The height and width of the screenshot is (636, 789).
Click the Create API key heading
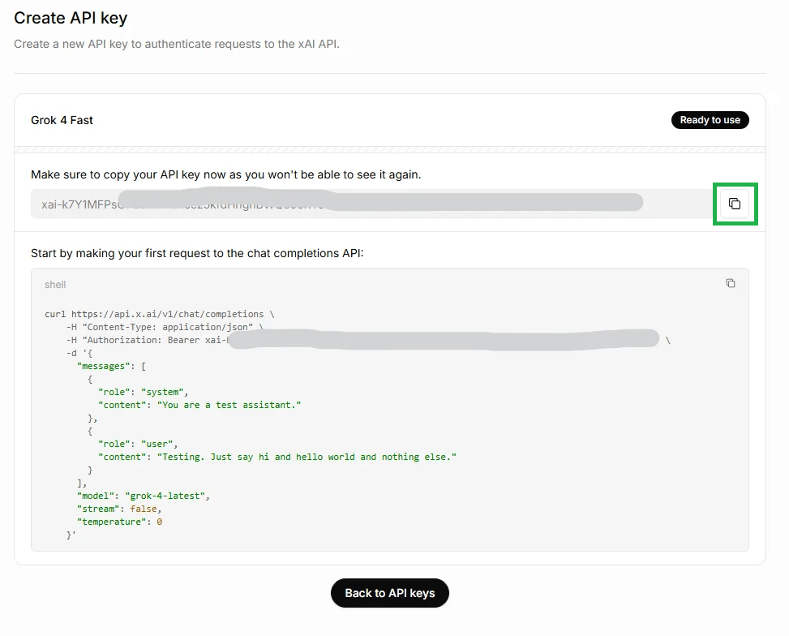click(71, 18)
